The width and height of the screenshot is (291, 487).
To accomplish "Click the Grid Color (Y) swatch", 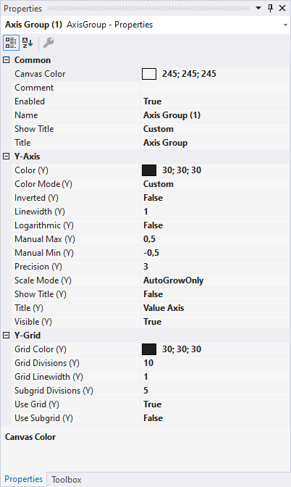I will [149, 349].
